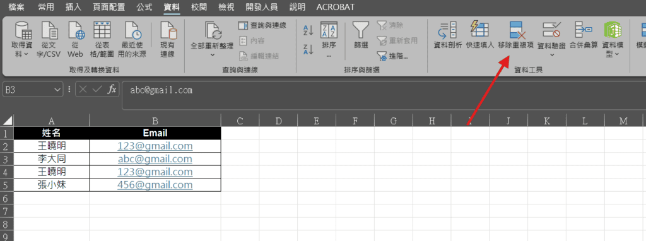The image size is (646, 241).
Task: Open 查詢與連線 pane button
Action: (x=262, y=25)
